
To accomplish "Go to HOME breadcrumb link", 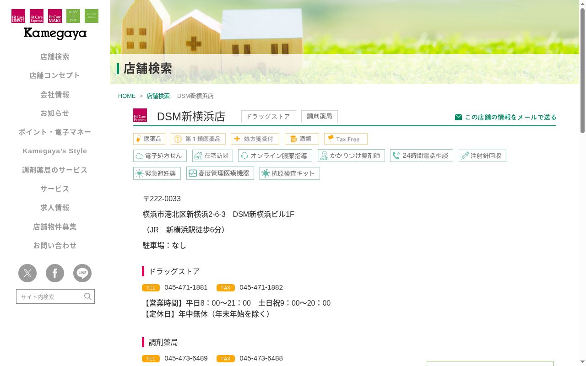I will pos(127,96).
